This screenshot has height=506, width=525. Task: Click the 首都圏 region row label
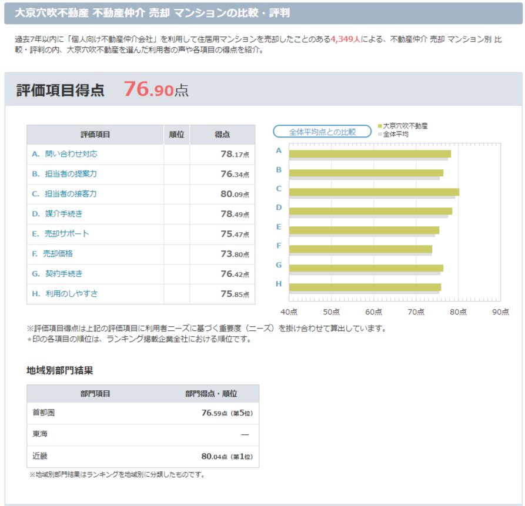coord(44,413)
